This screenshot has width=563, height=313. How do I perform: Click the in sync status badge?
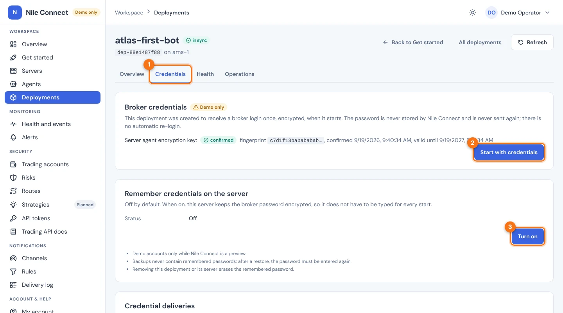coord(197,40)
